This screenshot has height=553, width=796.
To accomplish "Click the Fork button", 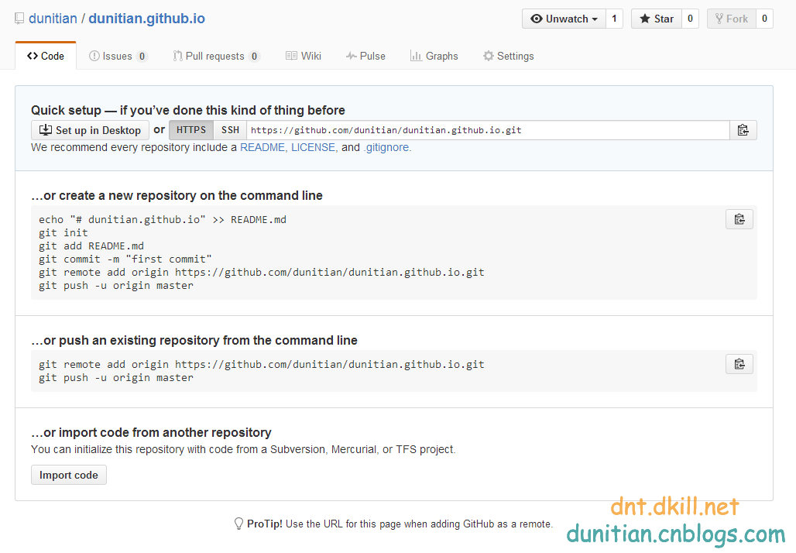I will pyautogui.click(x=732, y=19).
